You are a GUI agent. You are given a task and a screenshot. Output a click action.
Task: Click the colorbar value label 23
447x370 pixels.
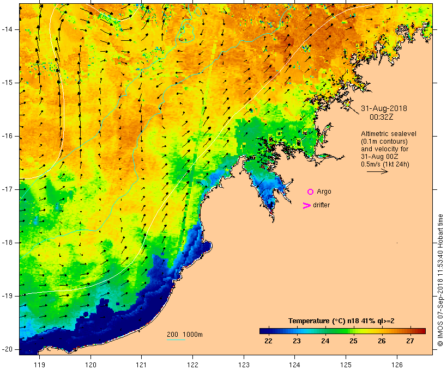(x=297, y=341)
